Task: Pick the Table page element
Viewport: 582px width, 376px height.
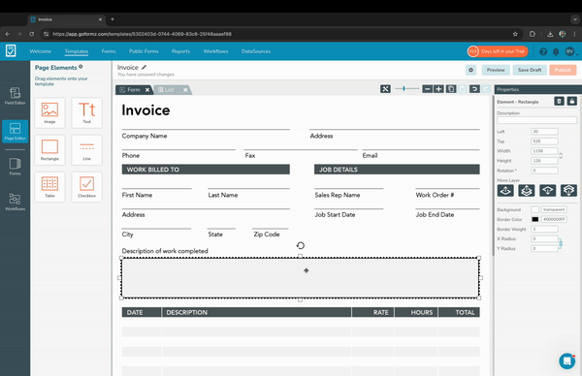Action: [x=49, y=187]
